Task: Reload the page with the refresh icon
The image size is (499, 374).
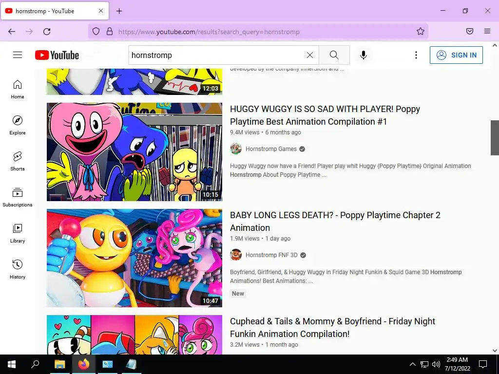Action: click(x=47, y=32)
